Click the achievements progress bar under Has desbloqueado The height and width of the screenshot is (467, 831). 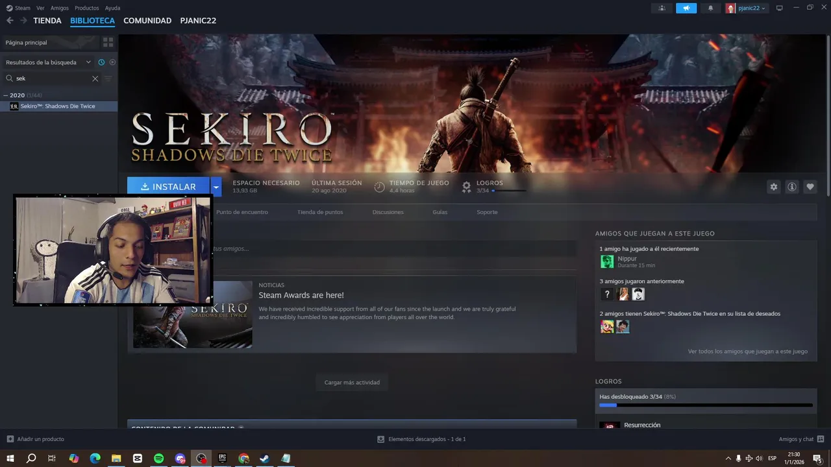tap(706, 405)
